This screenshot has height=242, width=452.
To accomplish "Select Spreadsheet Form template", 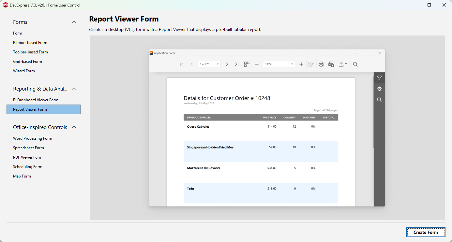I will pos(43,148).
